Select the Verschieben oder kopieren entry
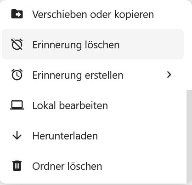Screen dimensions: 192x185 (x=93, y=14)
